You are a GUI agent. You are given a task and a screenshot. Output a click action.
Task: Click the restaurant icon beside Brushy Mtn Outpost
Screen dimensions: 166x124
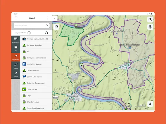coord(24,64)
